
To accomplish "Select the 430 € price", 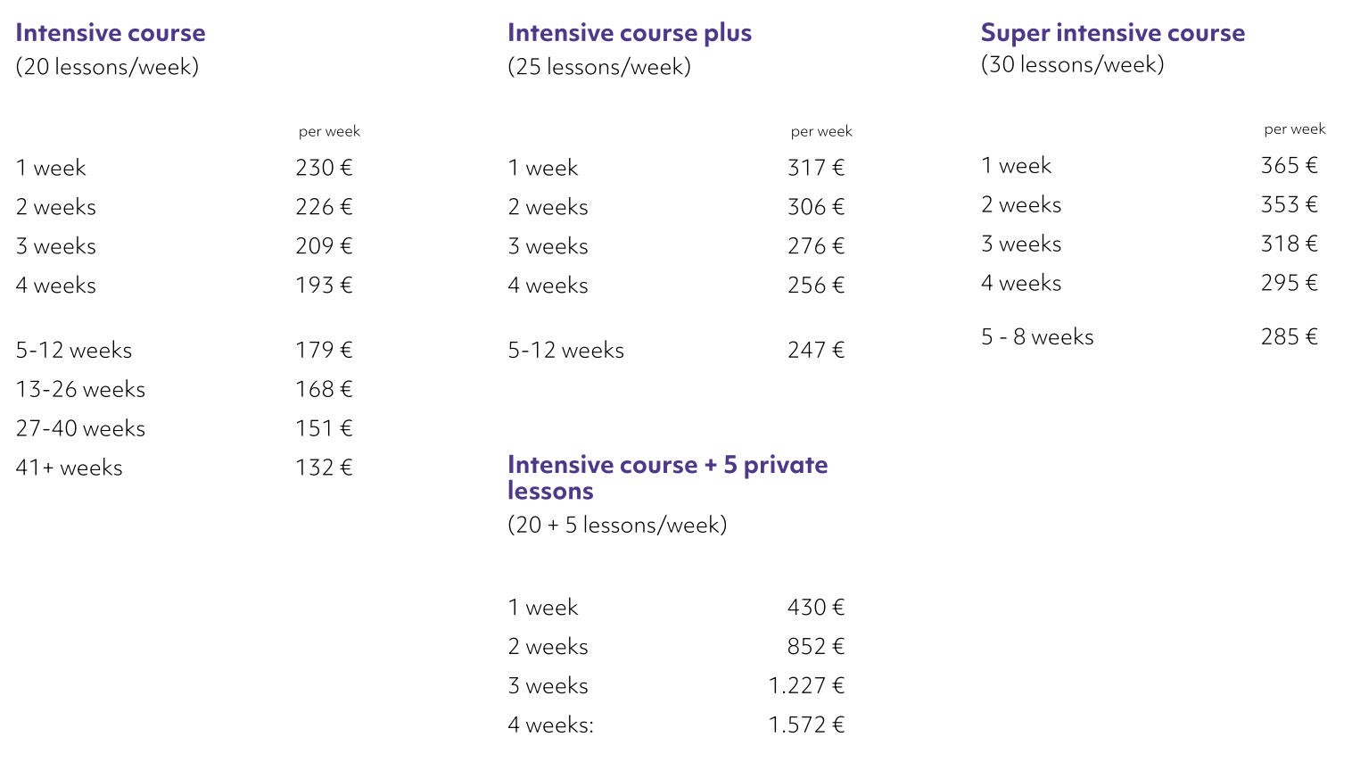I will [815, 607].
